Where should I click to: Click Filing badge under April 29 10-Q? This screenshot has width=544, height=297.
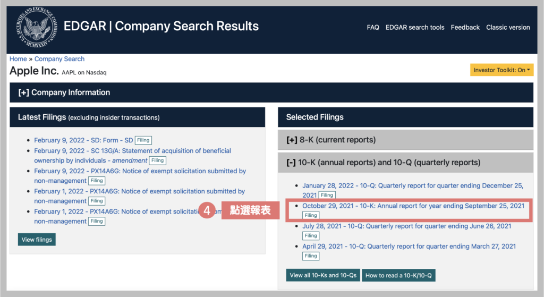click(311, 256)
